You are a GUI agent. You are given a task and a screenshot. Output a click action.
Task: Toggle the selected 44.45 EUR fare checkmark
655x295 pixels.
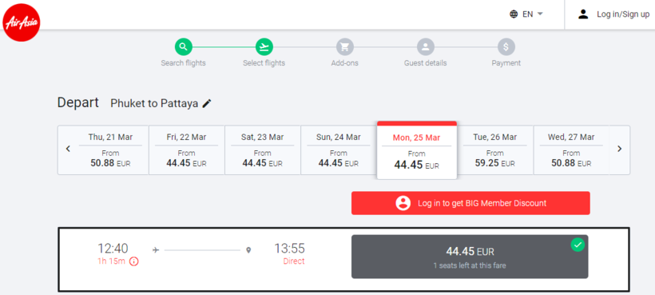pos(578,245)
